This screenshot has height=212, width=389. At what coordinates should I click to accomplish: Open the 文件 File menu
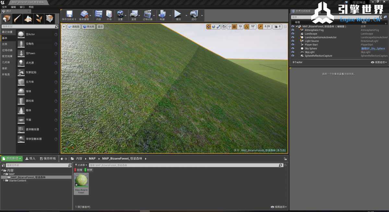(x=4, y=7)
